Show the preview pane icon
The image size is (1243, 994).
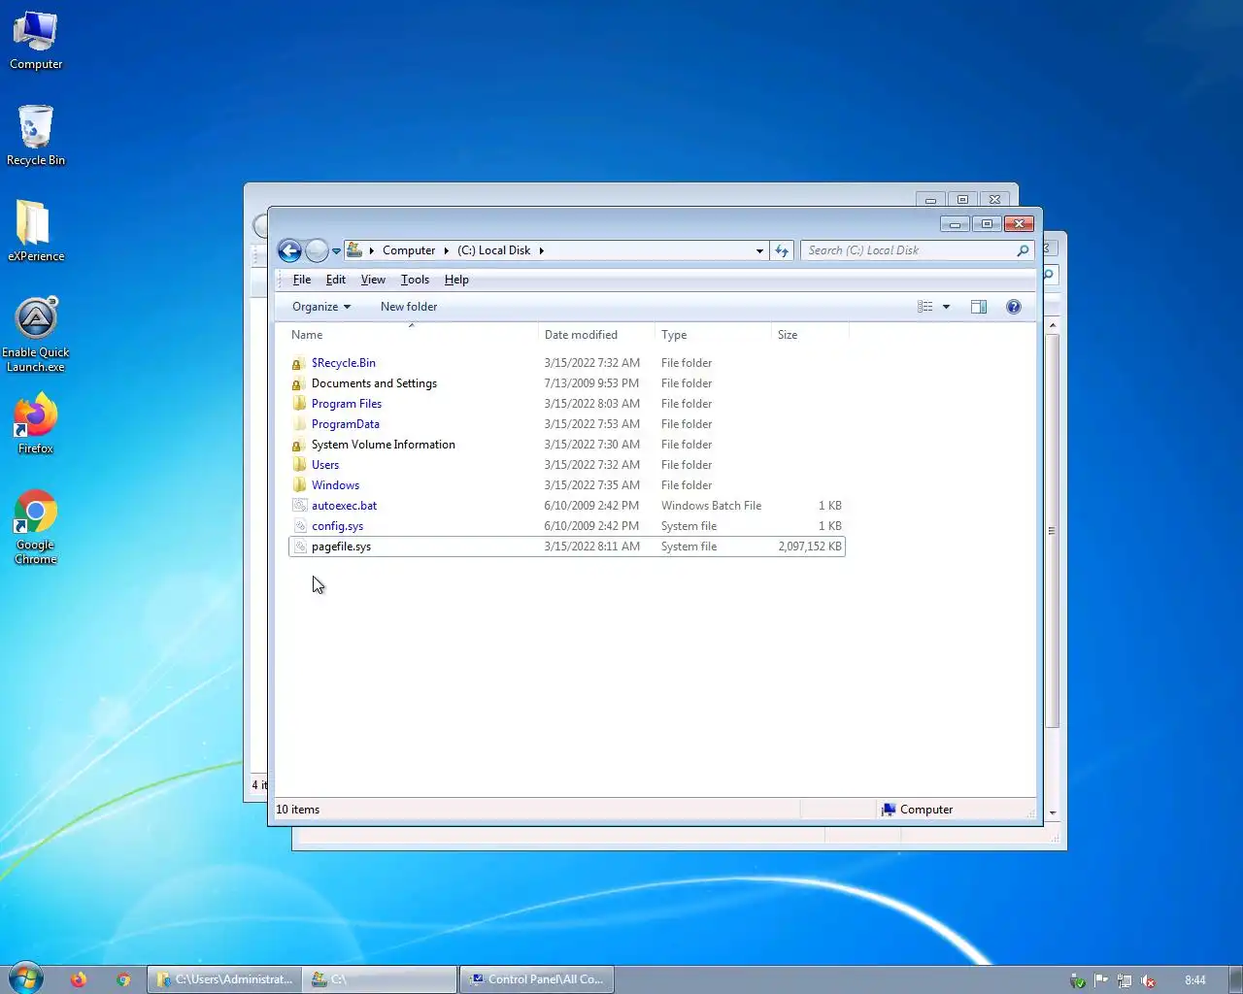979,307
